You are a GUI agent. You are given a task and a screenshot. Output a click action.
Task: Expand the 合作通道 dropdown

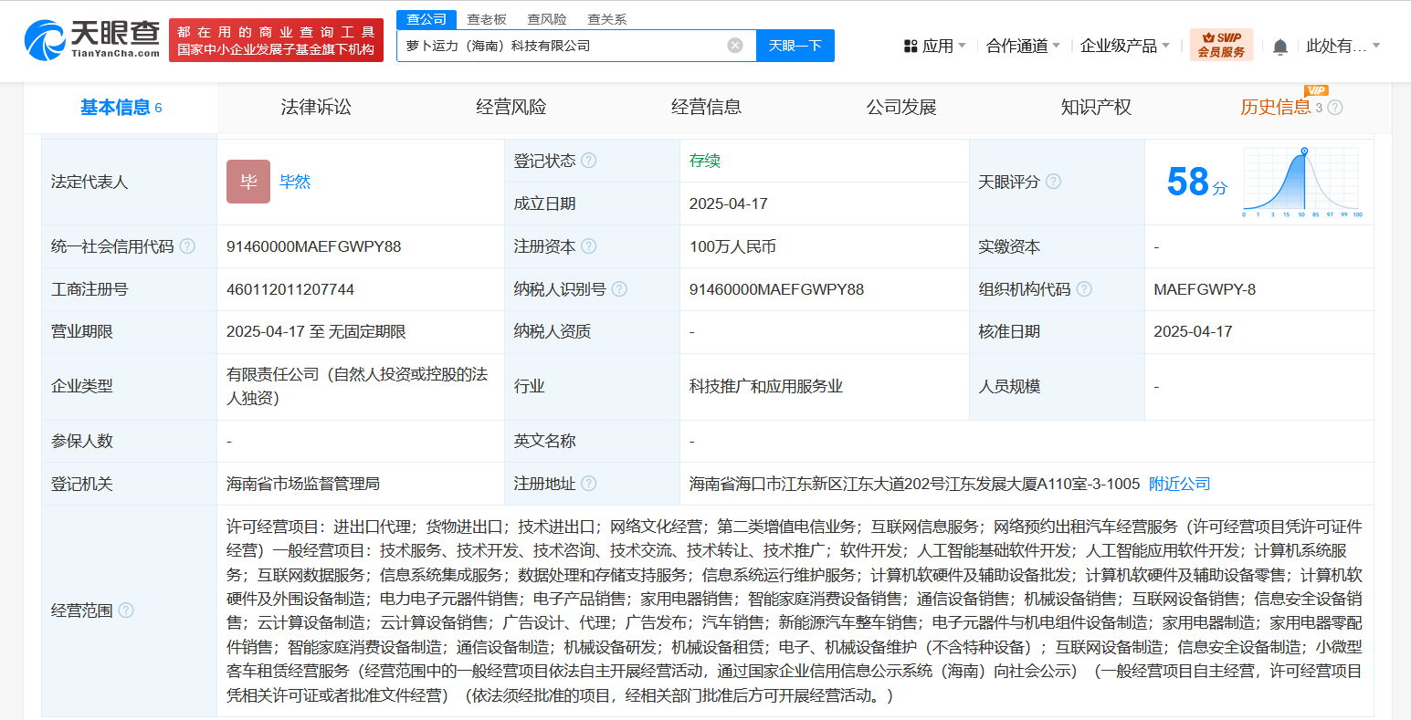click(x=1023, y=46)
